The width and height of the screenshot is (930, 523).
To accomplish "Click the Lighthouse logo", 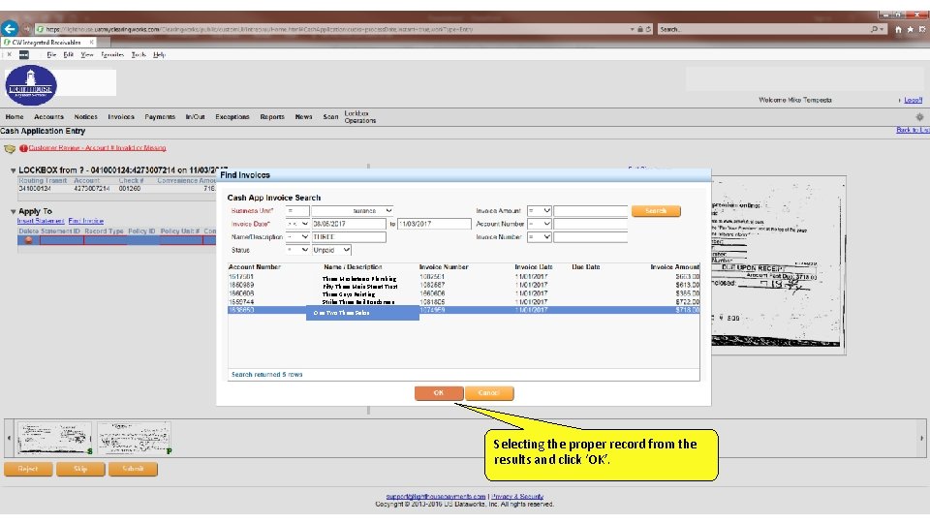I will (31, 85).
